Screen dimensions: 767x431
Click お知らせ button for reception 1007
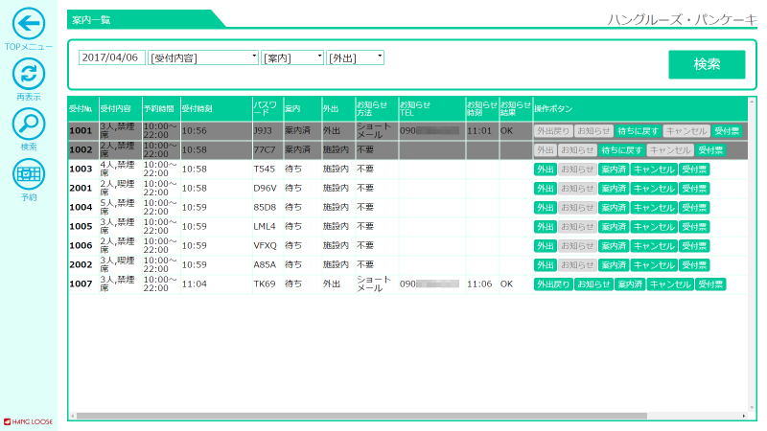(593, 284)
